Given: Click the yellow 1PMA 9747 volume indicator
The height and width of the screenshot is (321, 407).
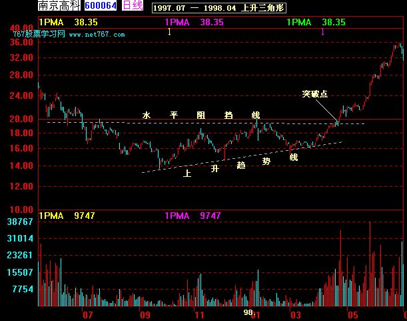Looking at the screenshot, I should (x=67, y=216).
